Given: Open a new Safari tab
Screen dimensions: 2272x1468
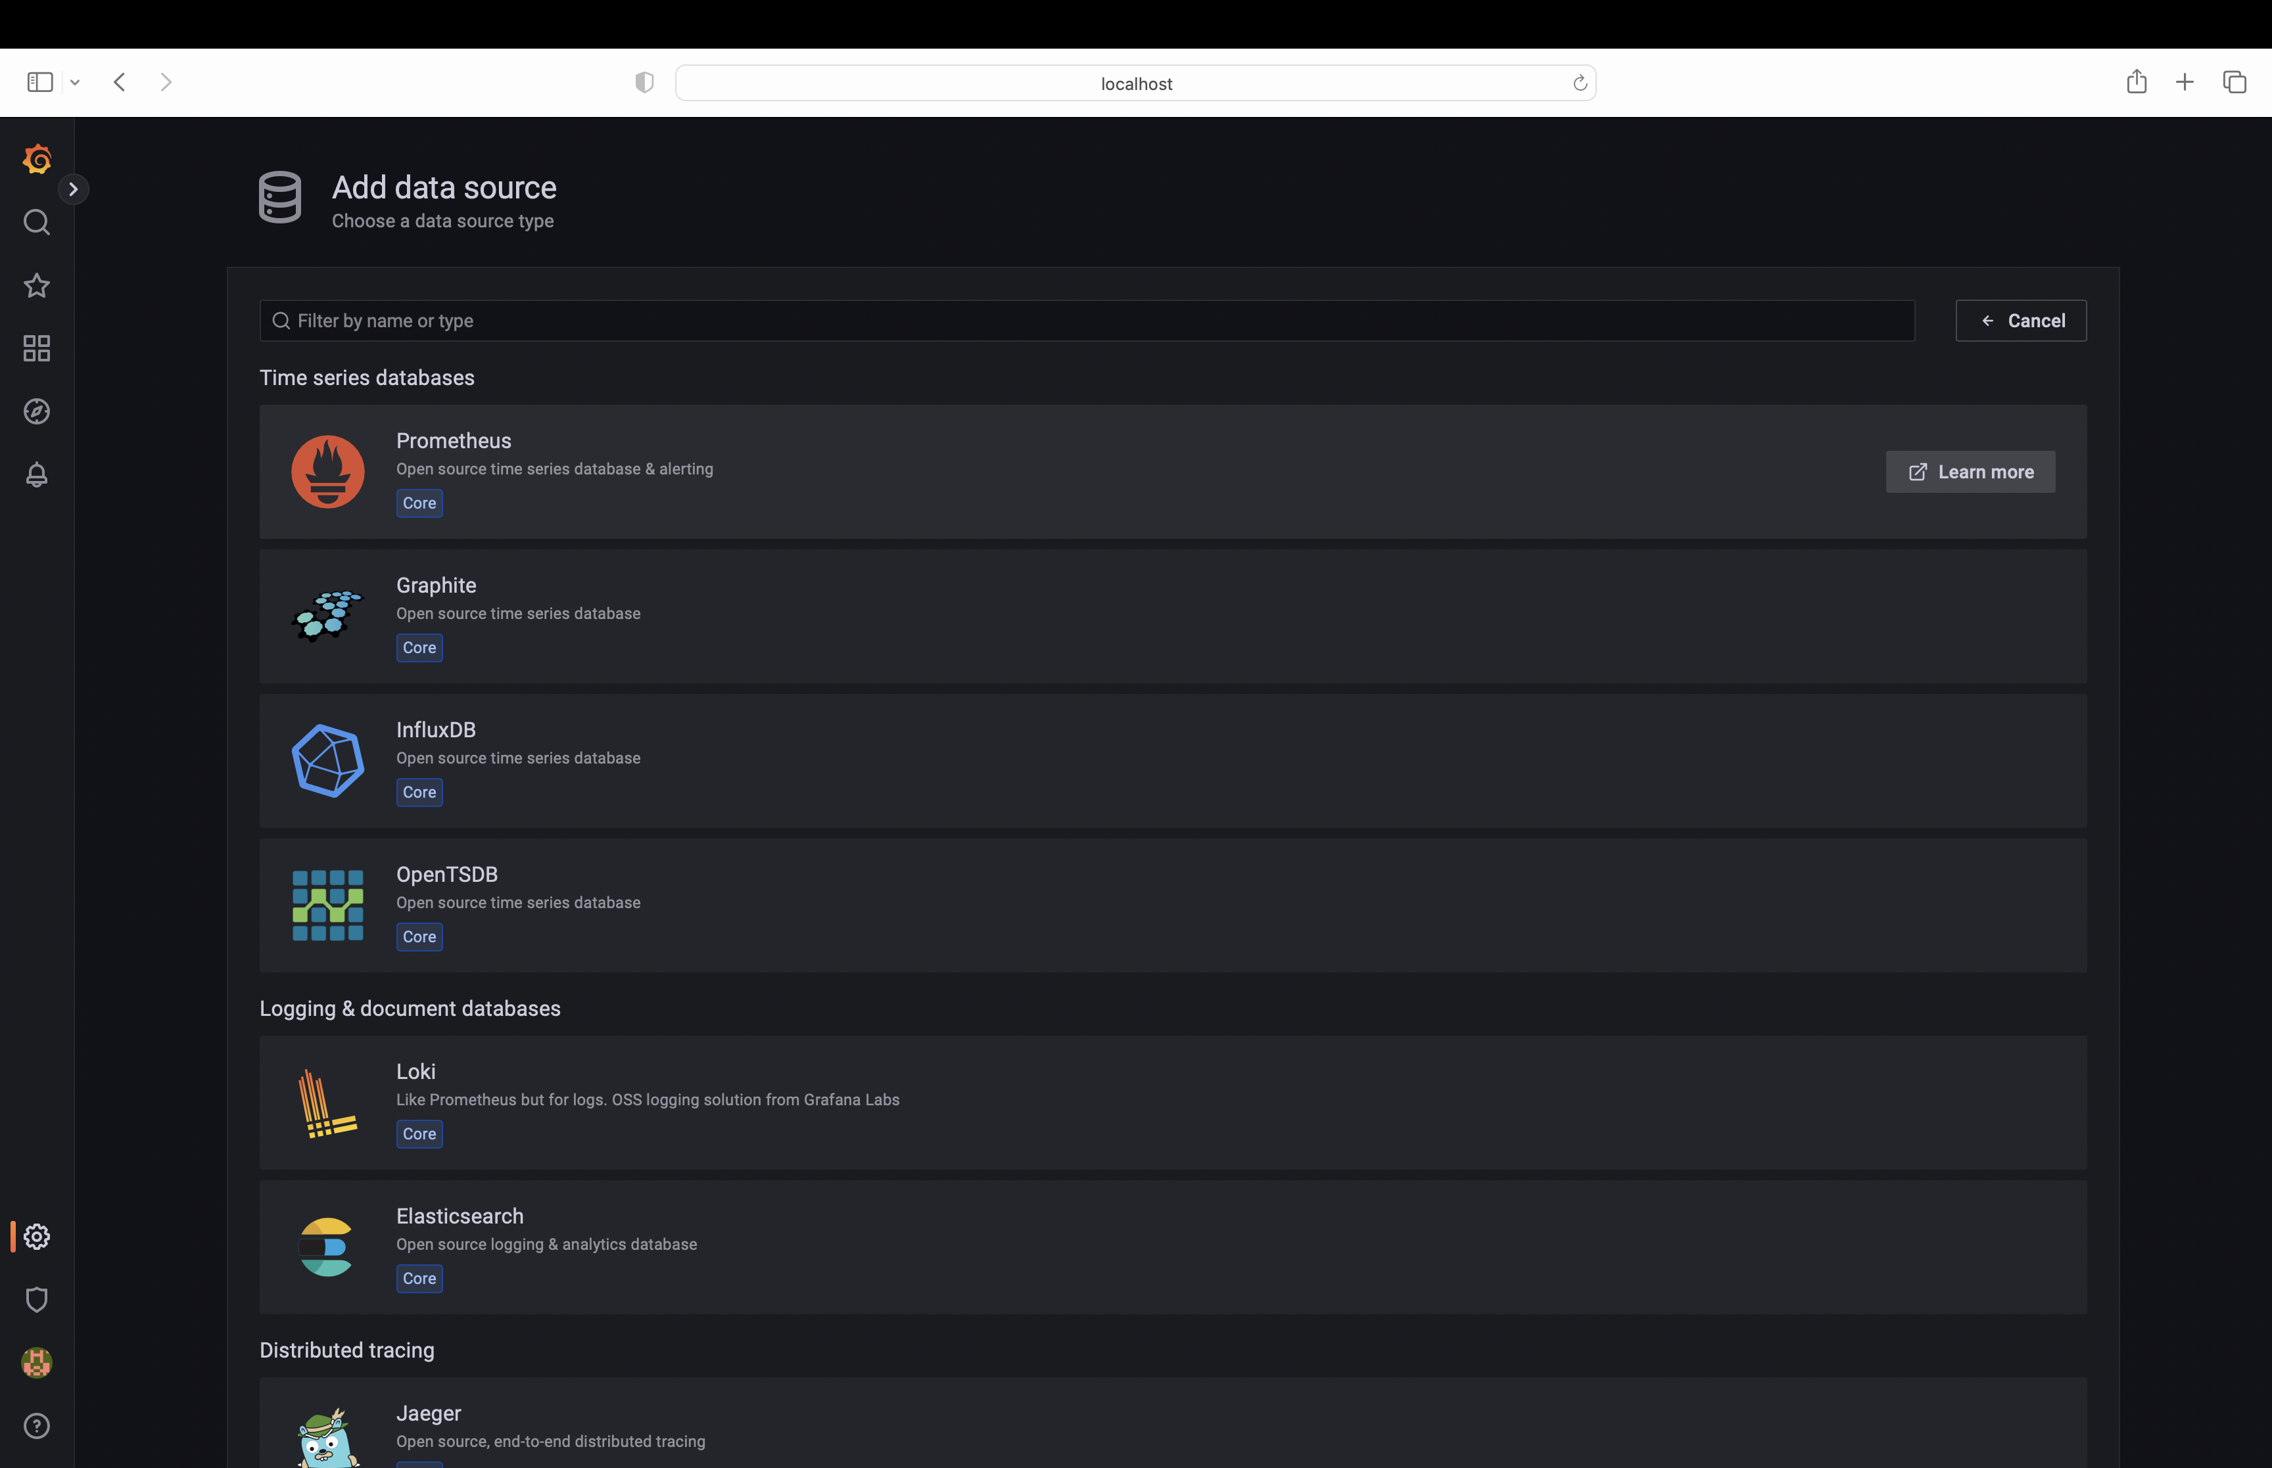Looking at the screenshot, I should pyautogui.click(x=2185, y=83).
